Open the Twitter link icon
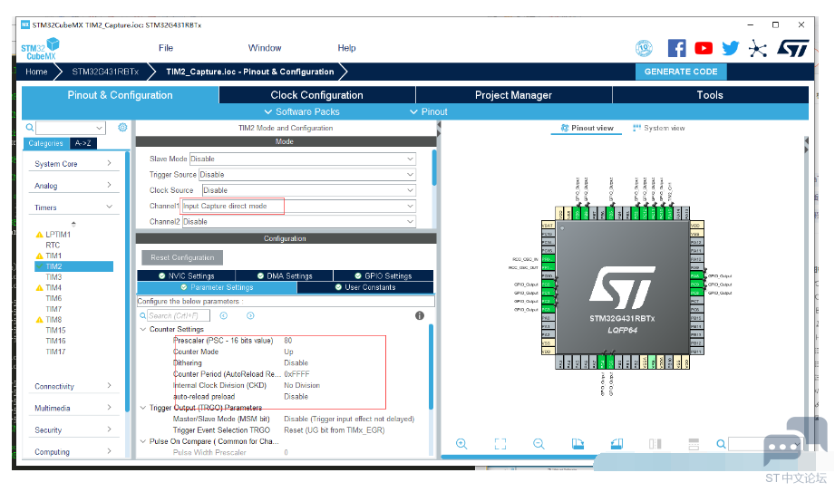The width and height of the screenshot is (835, 492). pyautogui.click(x=730, y=48)
